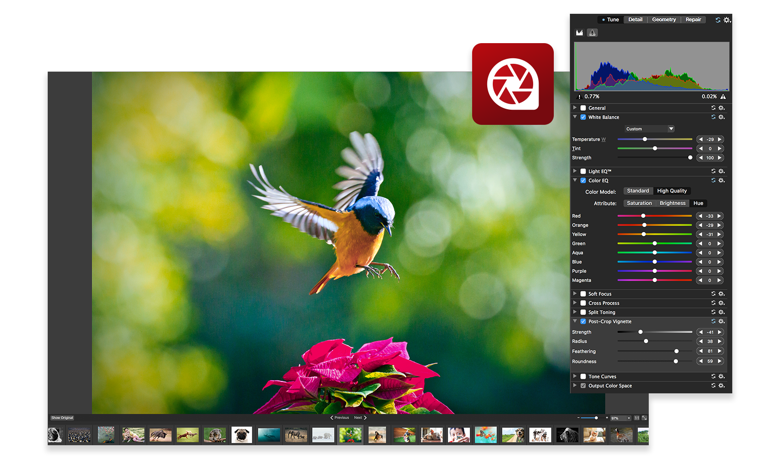Select the High Quality color model
Image resolution: width=780 pixels, height=459 pixels.
click(672, 191)
